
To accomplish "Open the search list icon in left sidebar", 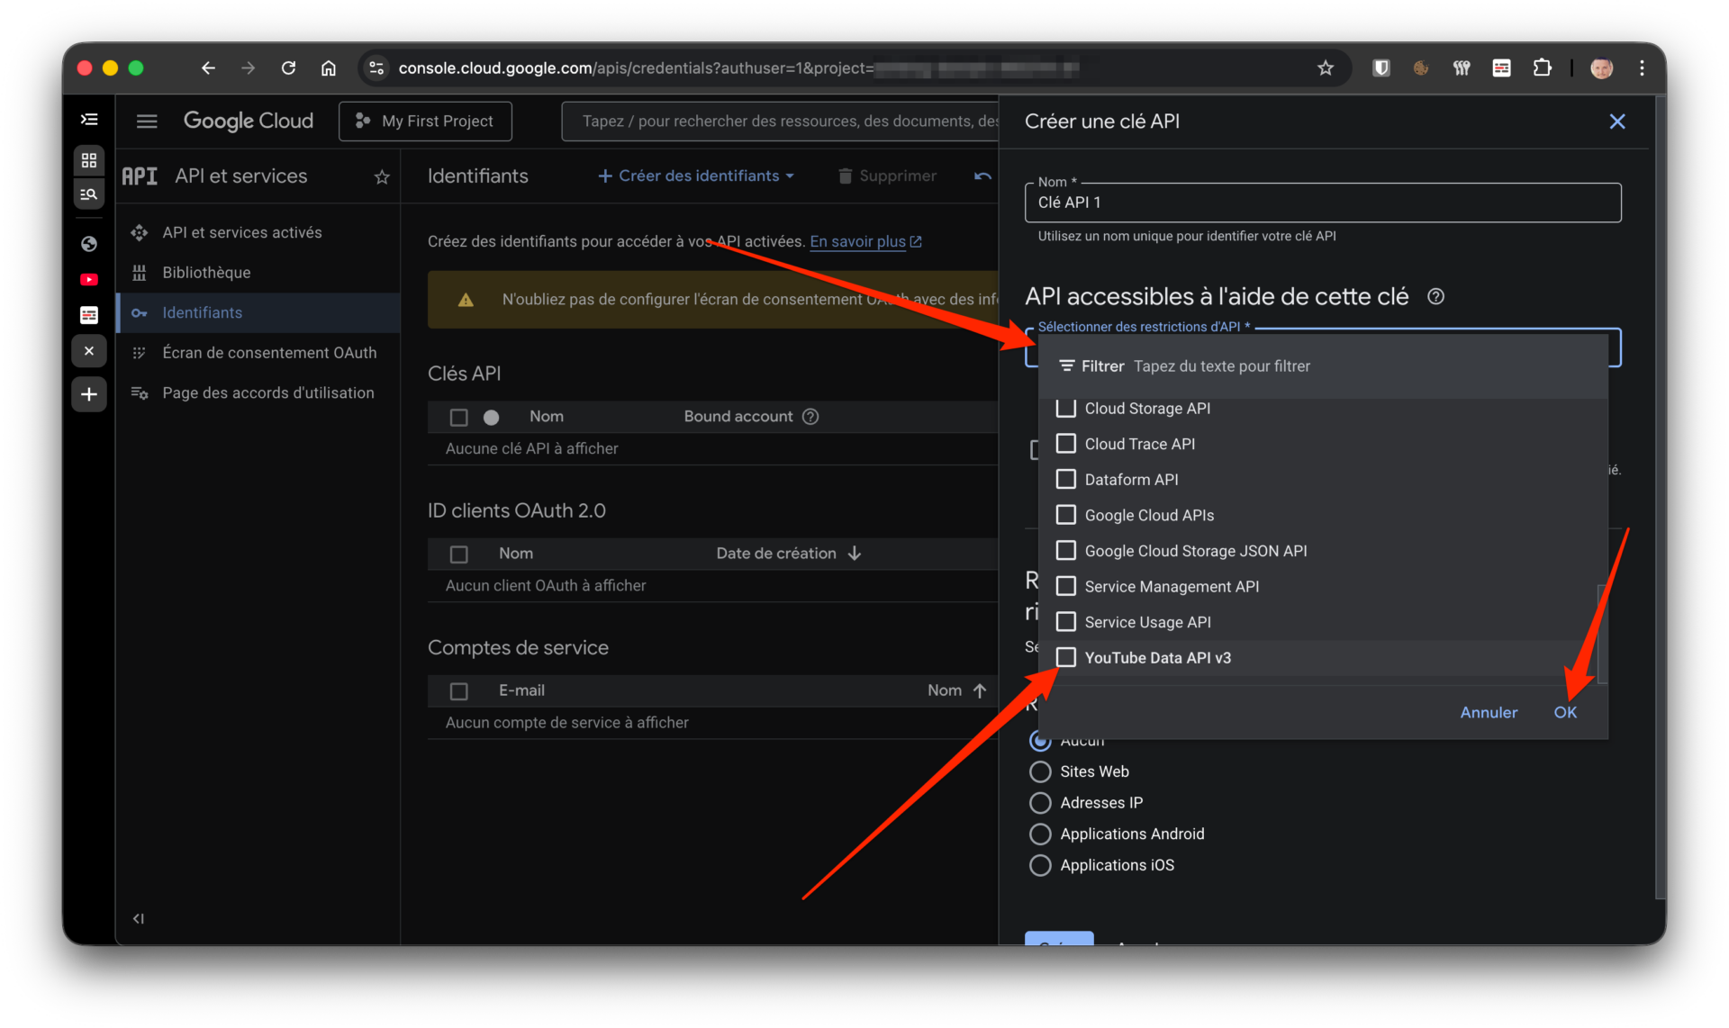I will coord(89,194).
